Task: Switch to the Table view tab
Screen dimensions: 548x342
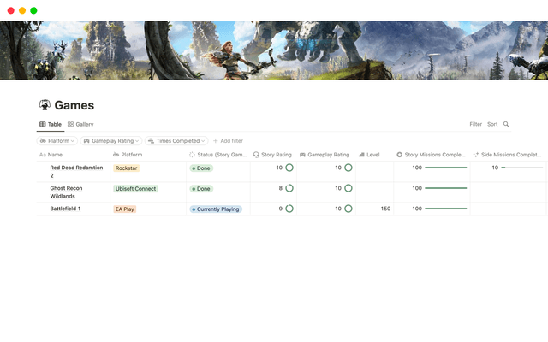Action: [x=51, y=124]
